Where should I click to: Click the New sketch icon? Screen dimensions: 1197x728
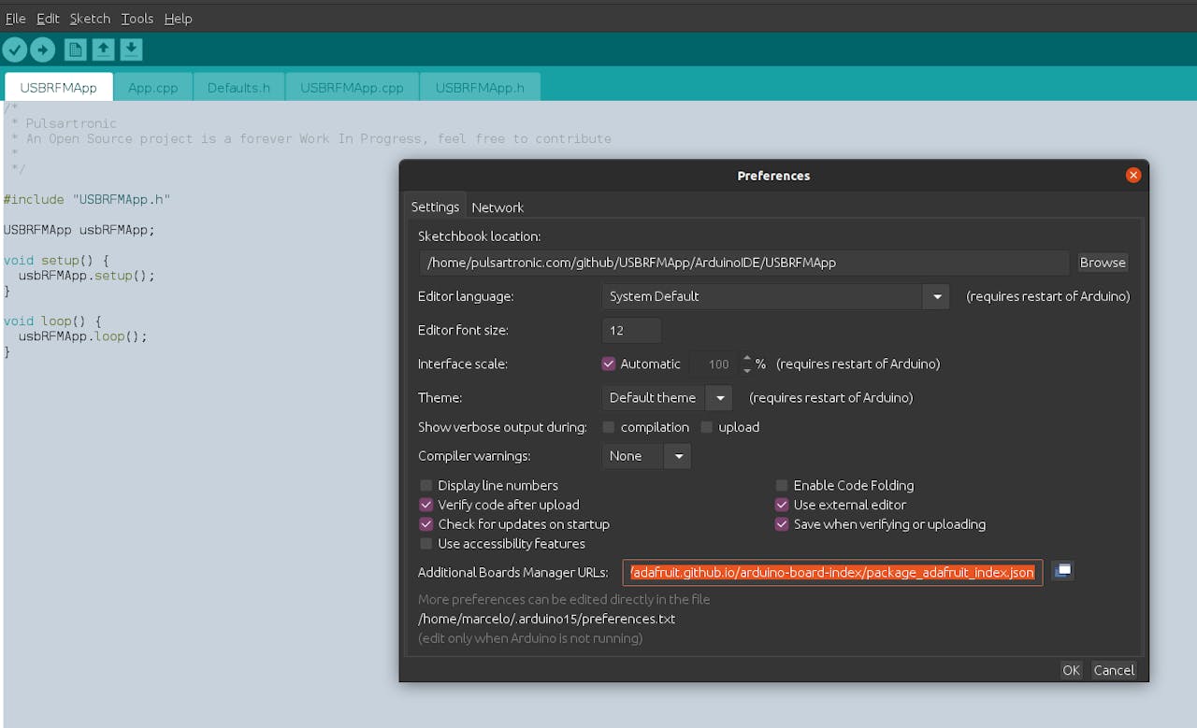click(75, 50)
